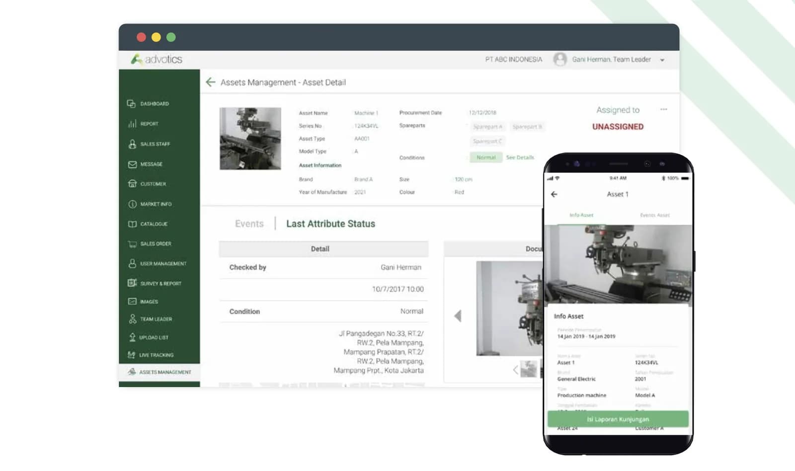This screenshot has width=795, height=471.
Task: Click the See Details link
Action: 520,157
